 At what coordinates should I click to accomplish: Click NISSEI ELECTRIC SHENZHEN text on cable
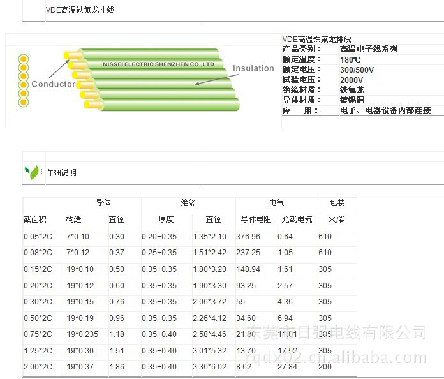tap(158, 64)
